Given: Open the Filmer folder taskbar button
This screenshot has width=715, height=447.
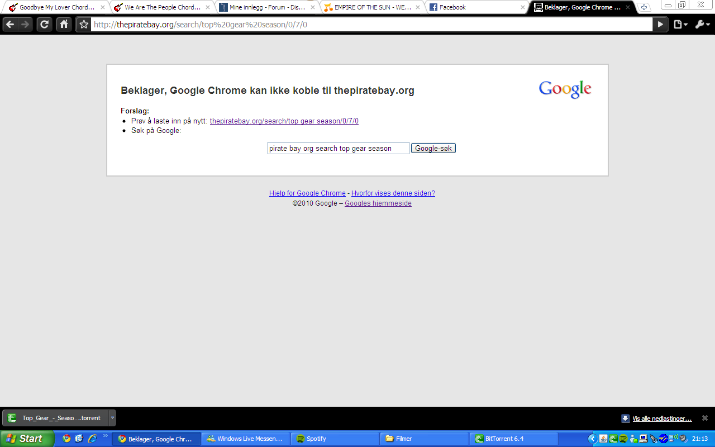Looking at the screenshot, I should tap(425, 439).
